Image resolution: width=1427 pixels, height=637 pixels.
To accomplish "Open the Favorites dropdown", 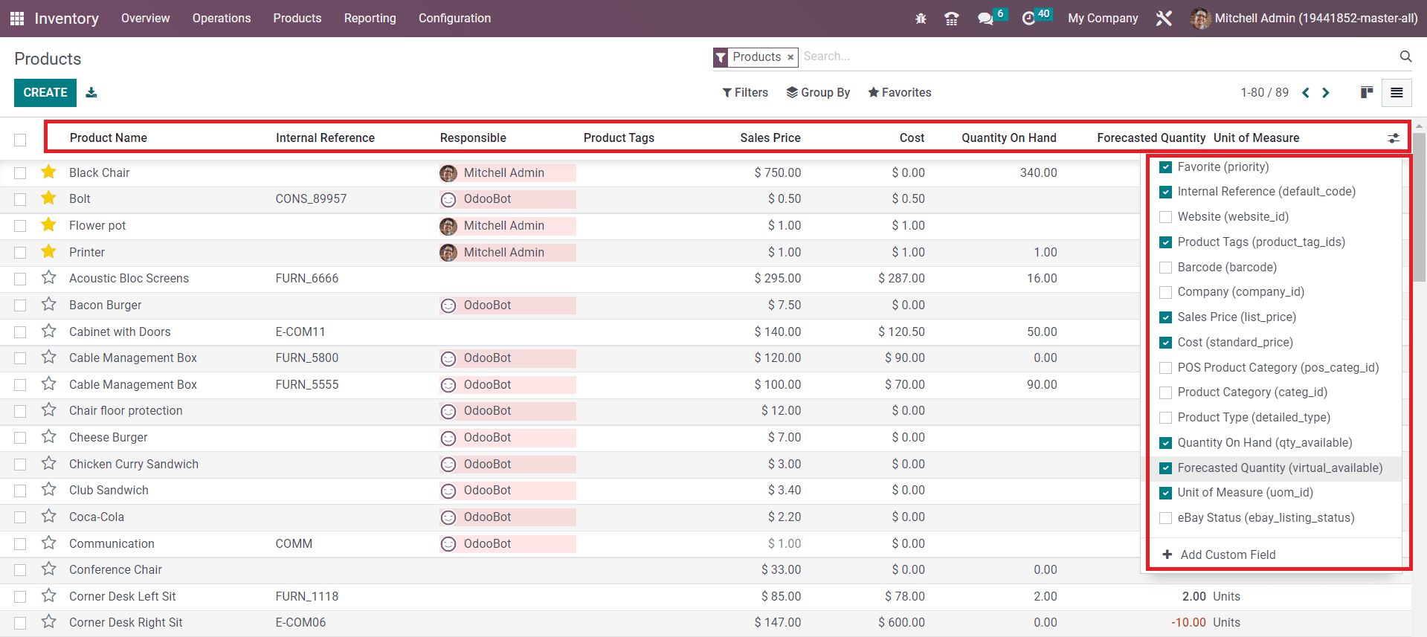I will pyautogui.click(x=899, y=93).
